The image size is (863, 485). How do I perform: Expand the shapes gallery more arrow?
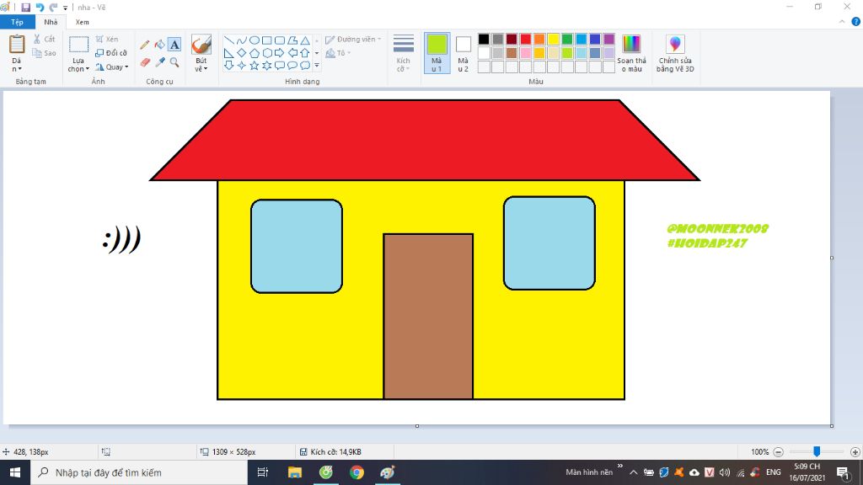(317, 66)
